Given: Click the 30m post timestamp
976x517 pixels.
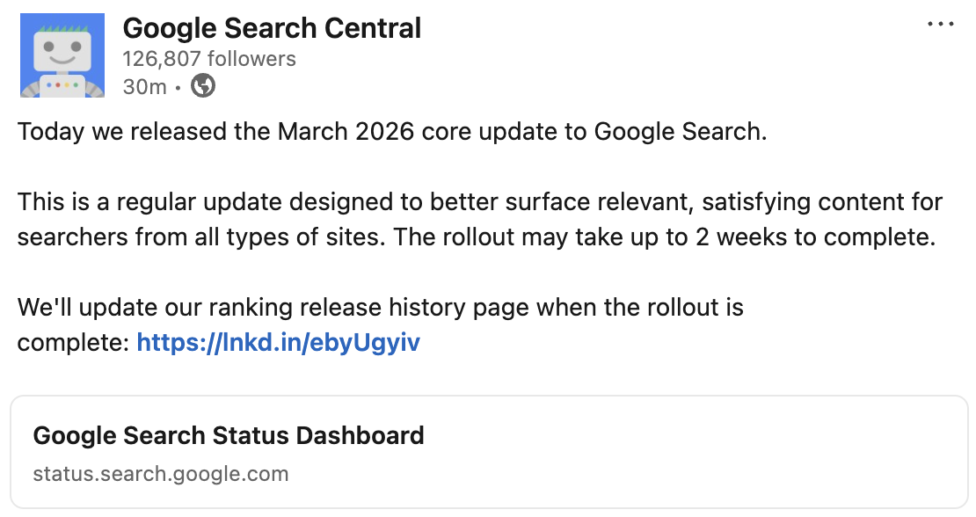Looking at the screenshot, I should coord(143,86).
